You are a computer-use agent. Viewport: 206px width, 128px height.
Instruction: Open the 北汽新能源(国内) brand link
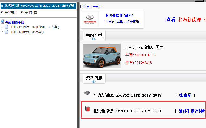point(119,16)
